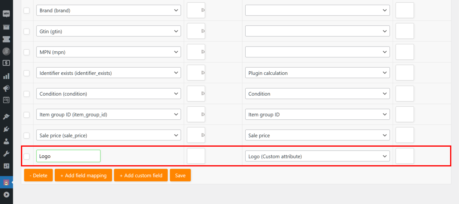Image resolution: width=459 pixels, height=204 pixels.
Task: Open the Gtin attribute dropdown
Action: tap(108, 31)
